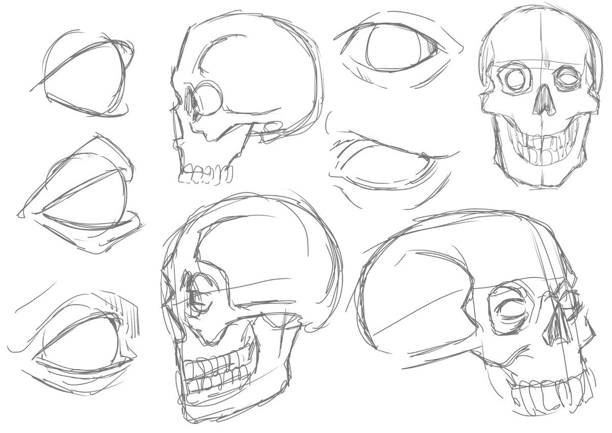Select the open eye sketch at top center
Screen dimensions: 612x433
(399, 48)
